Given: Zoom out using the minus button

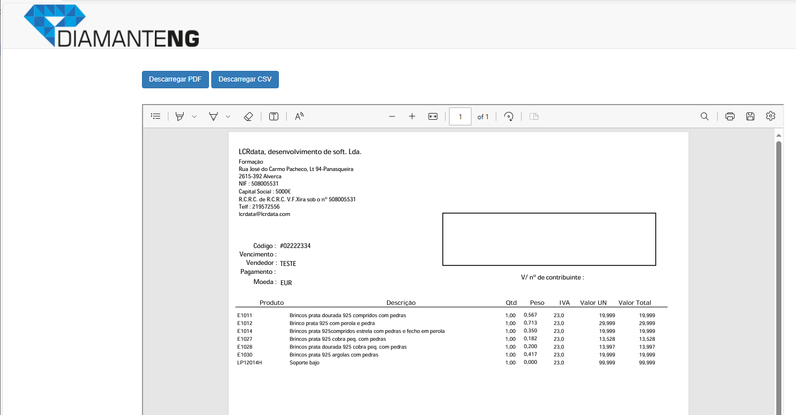Looking at the screenshot, I should tap(392, 116).
